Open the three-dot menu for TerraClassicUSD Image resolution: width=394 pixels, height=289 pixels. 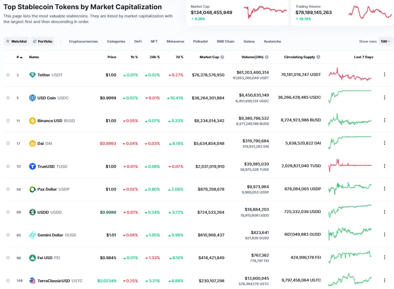pyautogui.click(x=384, y=280)
